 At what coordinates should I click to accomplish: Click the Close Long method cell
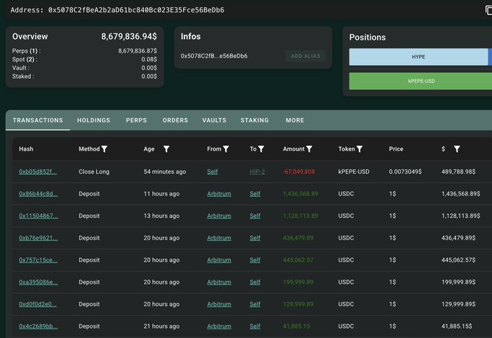click(94, 172)
